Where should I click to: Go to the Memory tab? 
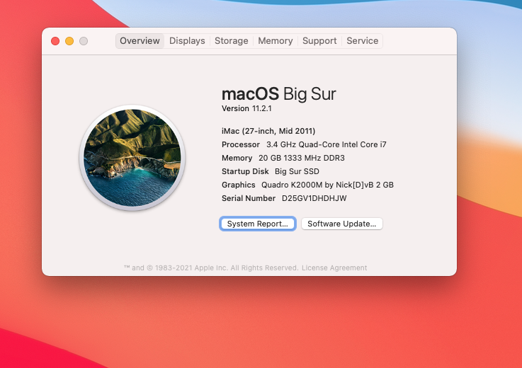tap(276, 41)
